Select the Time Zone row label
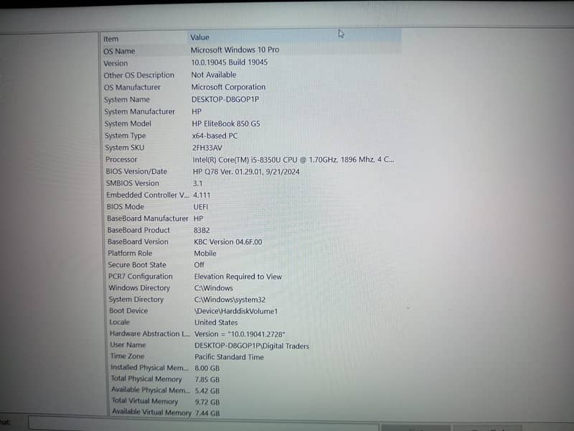The width and height of the screenshot is (574, 431). [x=128, y=356]
